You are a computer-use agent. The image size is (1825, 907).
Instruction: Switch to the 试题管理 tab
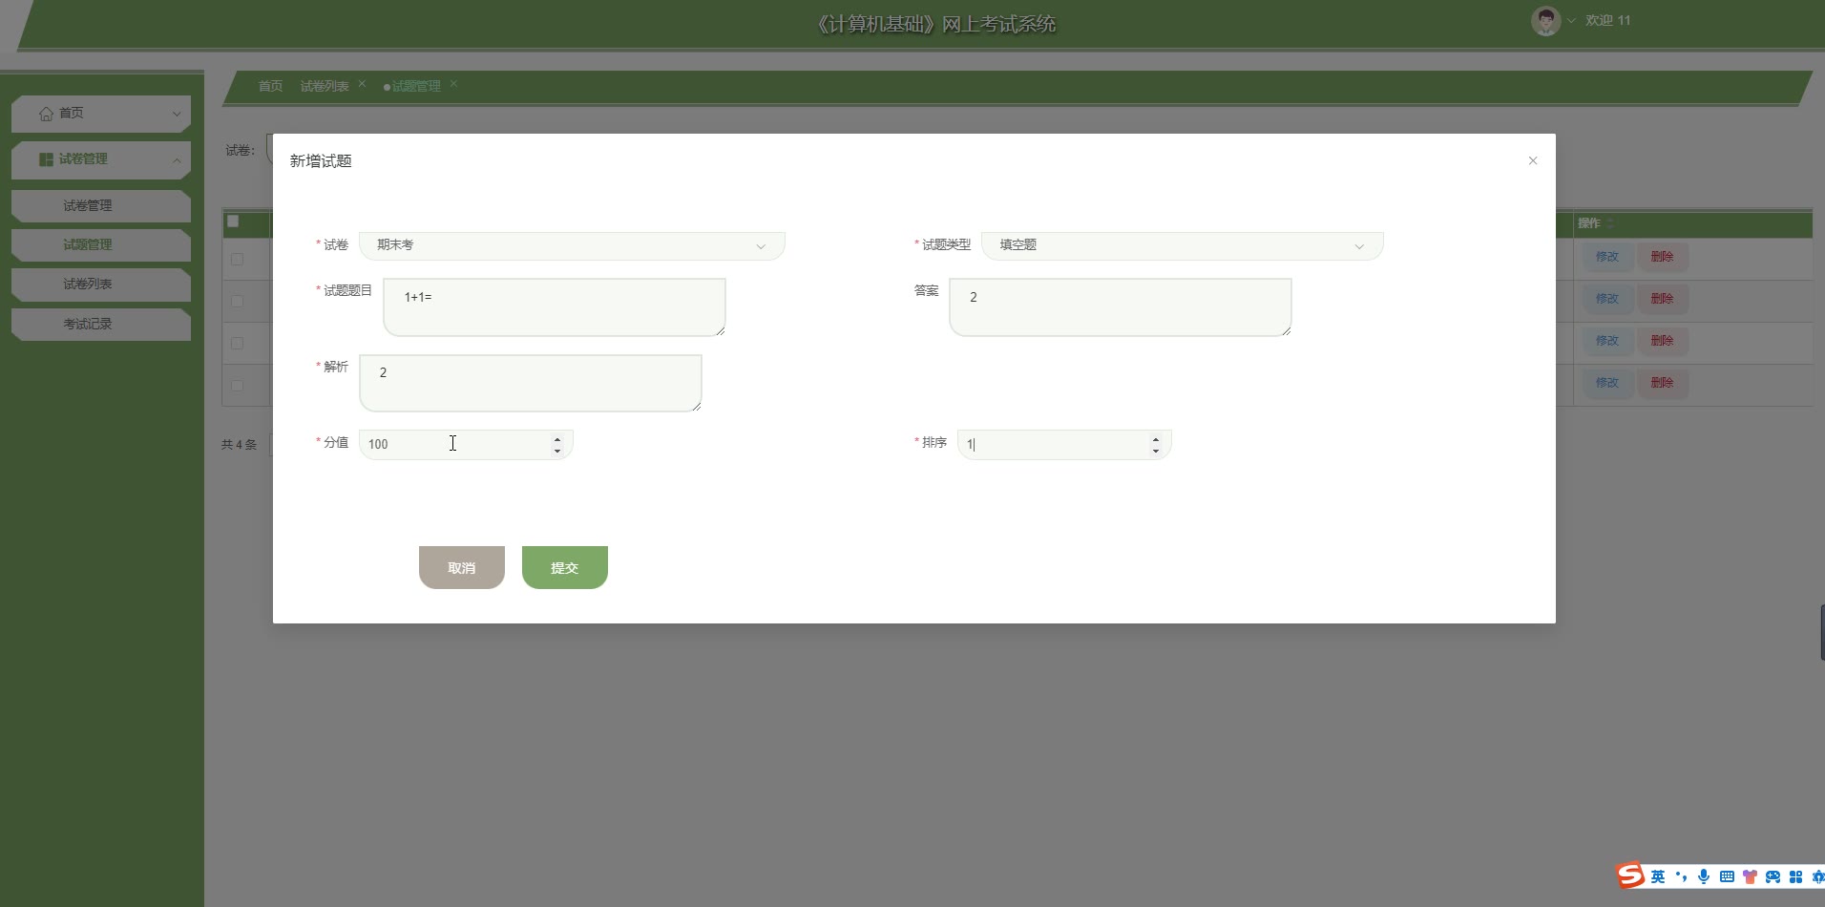click(416, 86)
